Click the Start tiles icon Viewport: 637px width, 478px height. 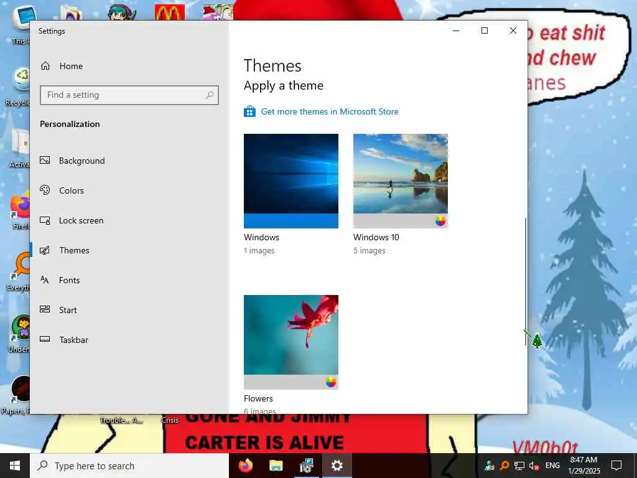click(x=45, y=309)
